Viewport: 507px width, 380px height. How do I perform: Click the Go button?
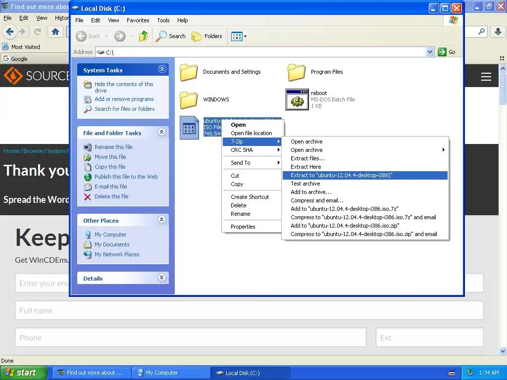(447, 52)
